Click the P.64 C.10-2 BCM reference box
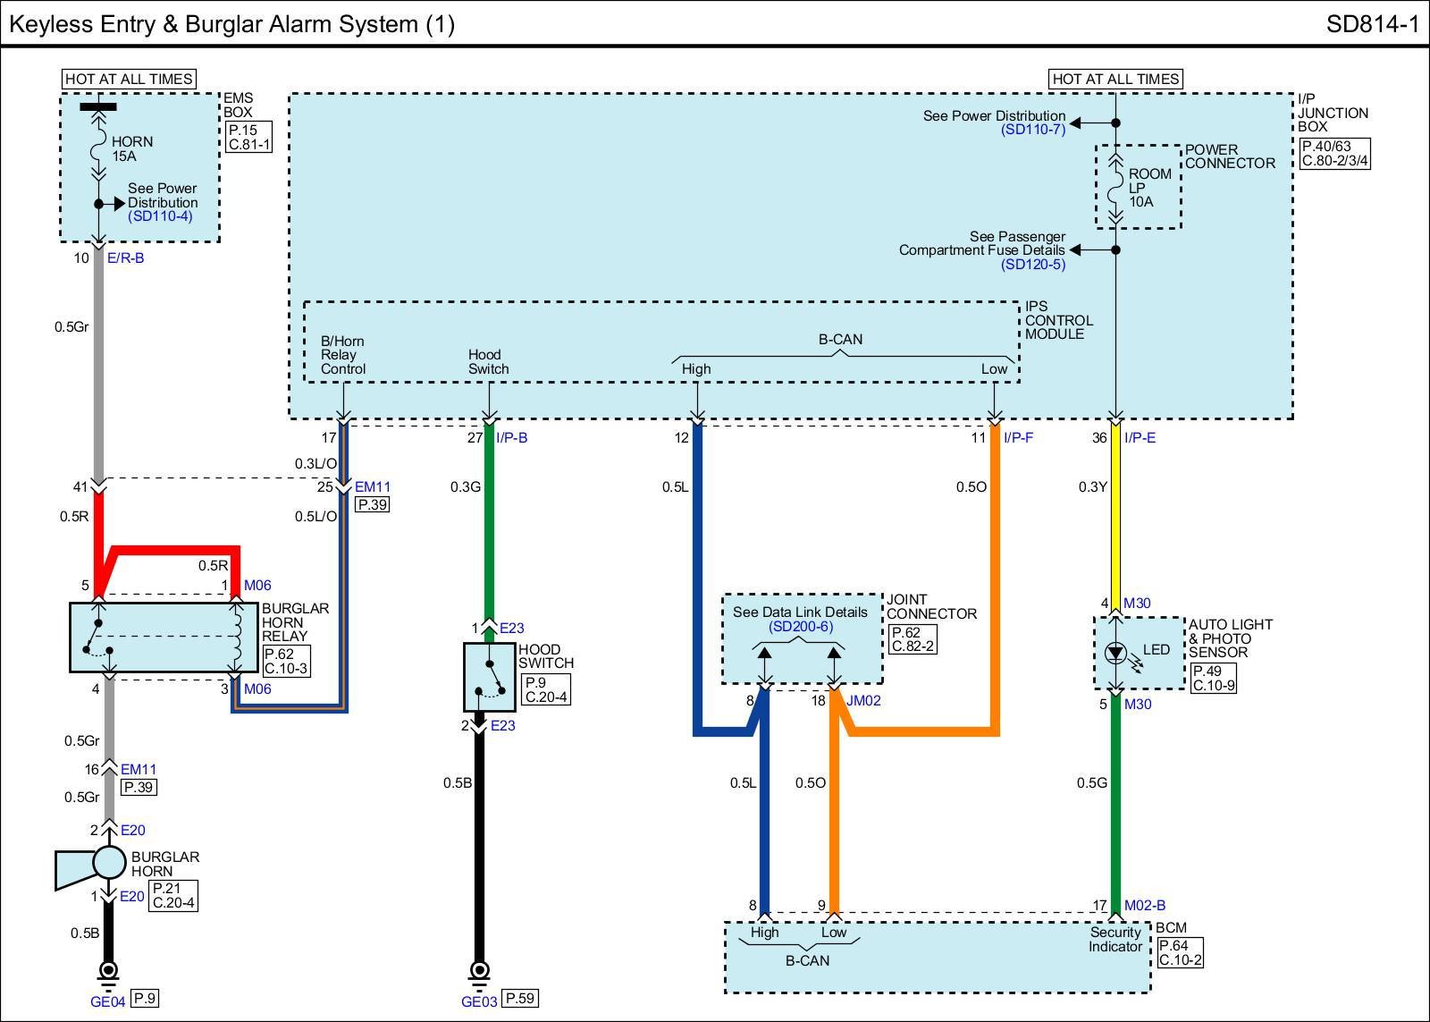 click(x=1180, y=953)
